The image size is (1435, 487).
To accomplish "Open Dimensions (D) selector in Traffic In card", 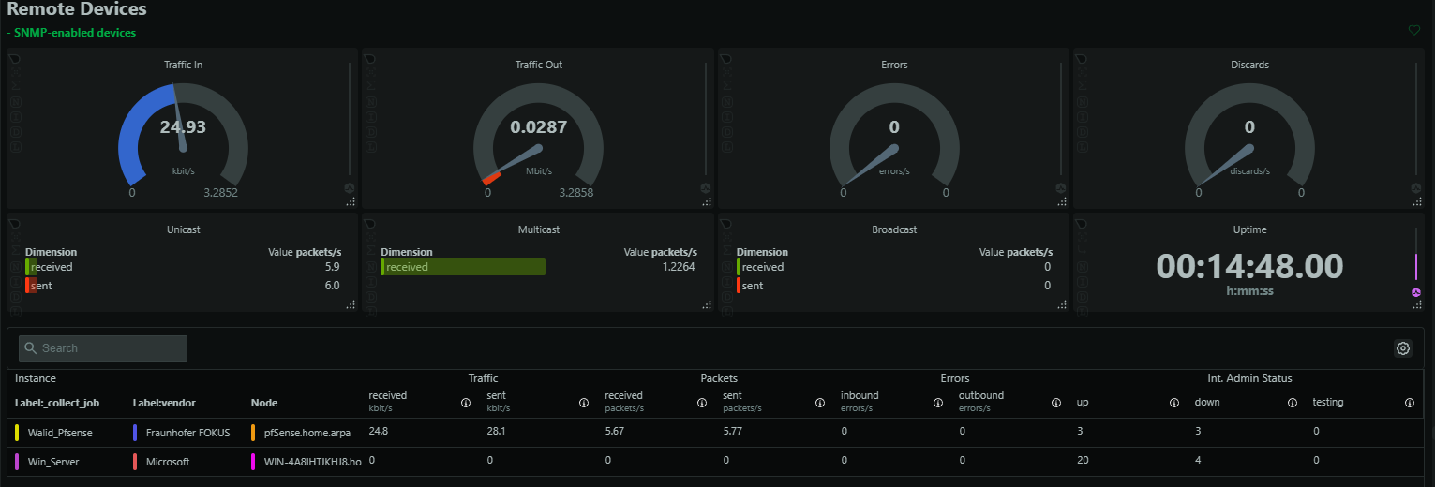I will coord(15,132).
